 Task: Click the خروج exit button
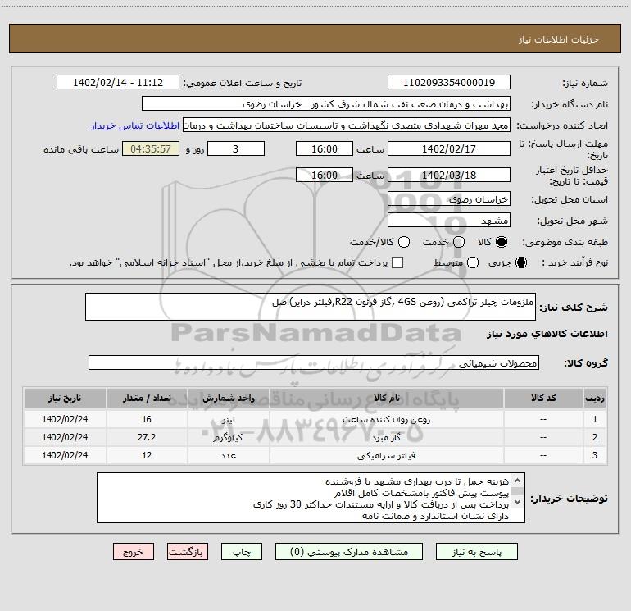(x=134, y=552)
